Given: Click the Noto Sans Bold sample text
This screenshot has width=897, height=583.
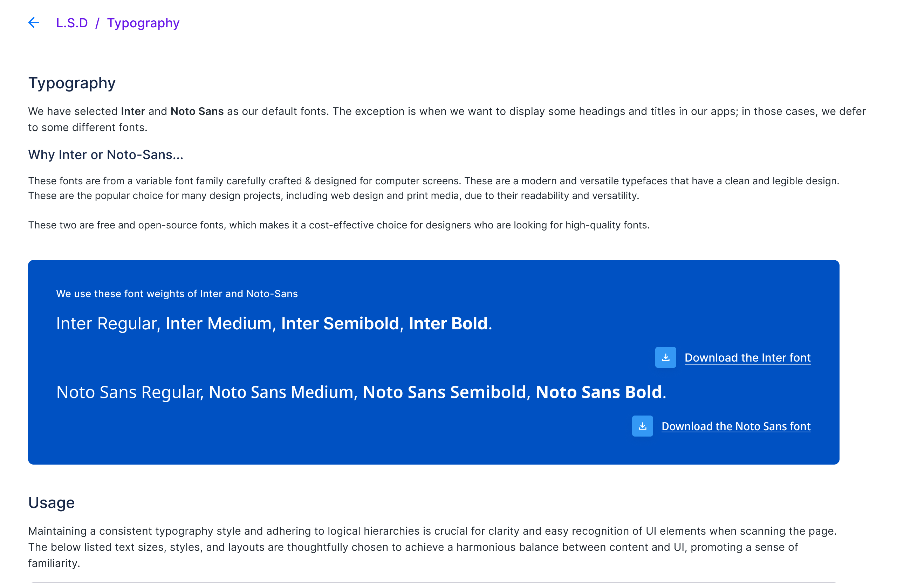Looking at the screenshot, I should coord(598,392).
